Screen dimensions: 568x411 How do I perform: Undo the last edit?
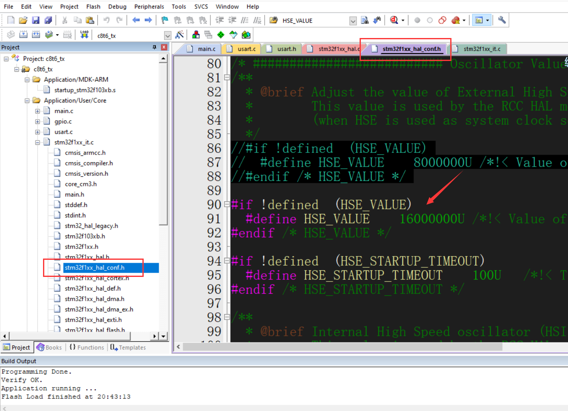point(106,20)
